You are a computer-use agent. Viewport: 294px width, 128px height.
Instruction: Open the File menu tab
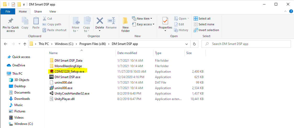pos(8,11)
